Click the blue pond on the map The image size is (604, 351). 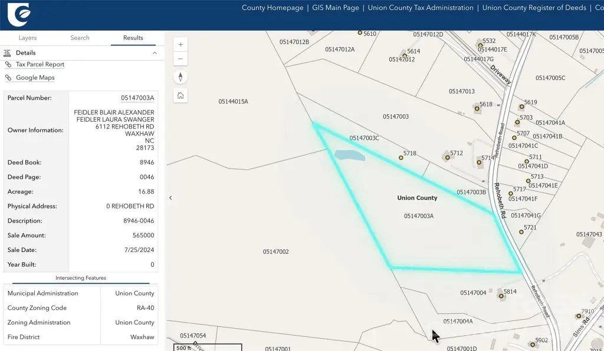(x=349, y=155)
